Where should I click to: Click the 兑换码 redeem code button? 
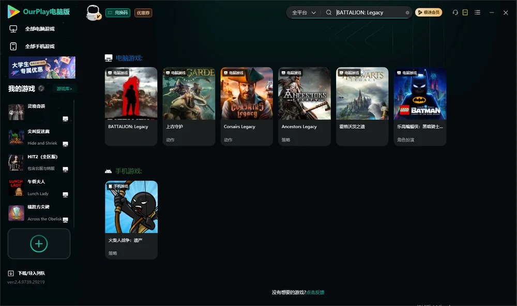coord(118,12)
